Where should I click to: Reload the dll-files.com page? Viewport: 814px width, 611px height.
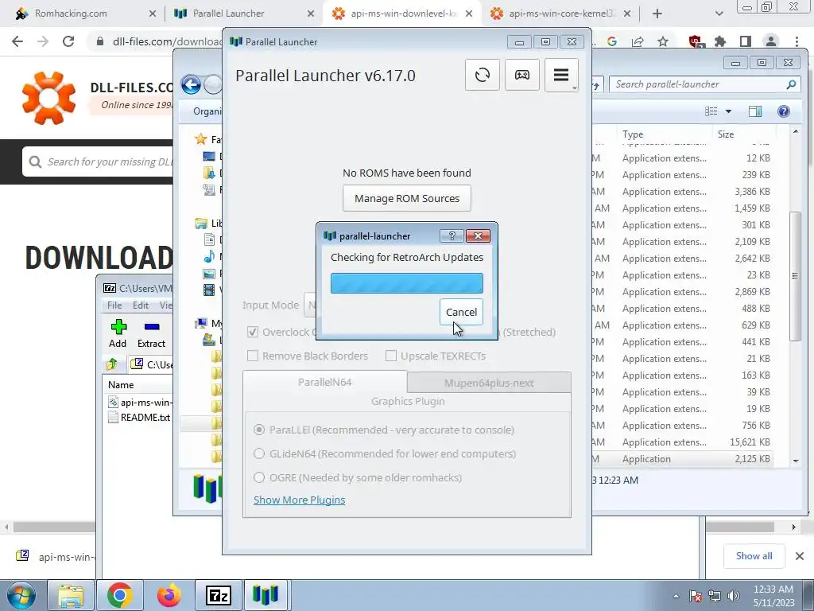(x=68, y=41)
